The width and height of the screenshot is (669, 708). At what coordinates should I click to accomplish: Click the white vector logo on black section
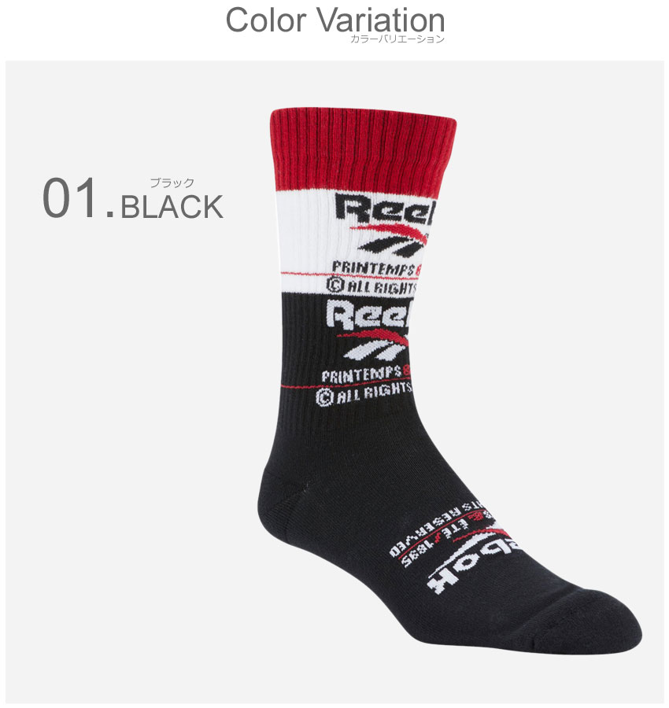[374, 345]
